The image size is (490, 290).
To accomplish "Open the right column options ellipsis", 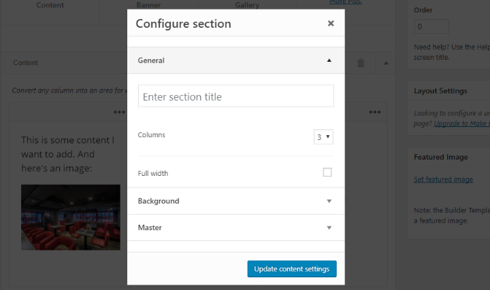I will click(x=375, y=112).
